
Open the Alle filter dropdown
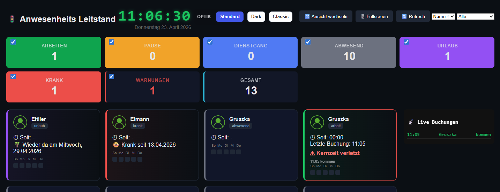point(476,16)
